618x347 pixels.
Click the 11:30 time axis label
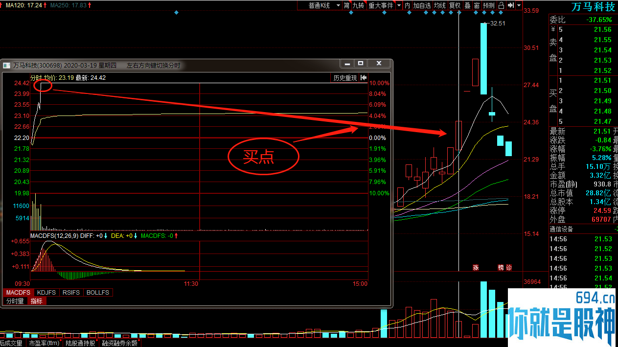pos(191,284)
